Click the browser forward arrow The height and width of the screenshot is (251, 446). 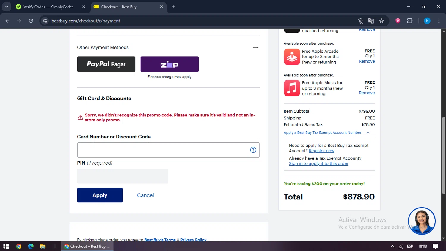point(19,21)
